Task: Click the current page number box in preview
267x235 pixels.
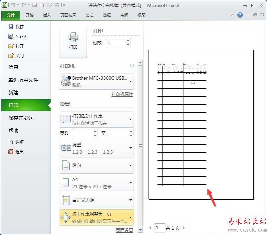Action: click(159, 228)
